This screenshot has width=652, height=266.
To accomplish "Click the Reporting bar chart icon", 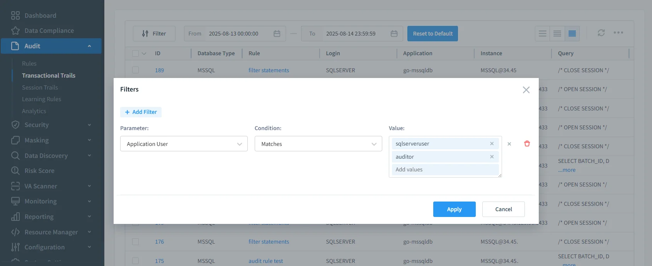I will click(x=15, y=217).
